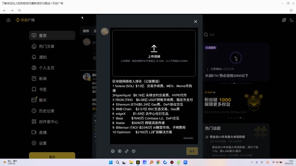Submit with the dialog 发文 button
Image resolution: width=296 pixels, height=166 pixels.
[192, 151]
